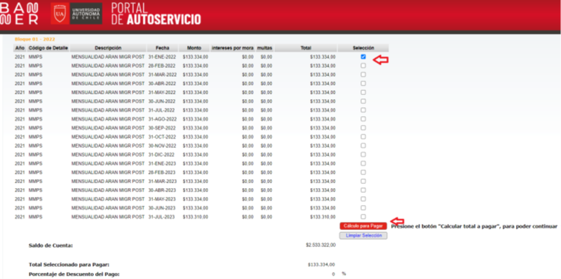Check the 31-MAR-2022 installment checkbox
561x279 pixels.
tap(363, 75)
